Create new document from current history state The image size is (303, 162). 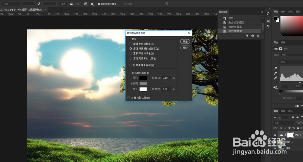click(247, 36)
